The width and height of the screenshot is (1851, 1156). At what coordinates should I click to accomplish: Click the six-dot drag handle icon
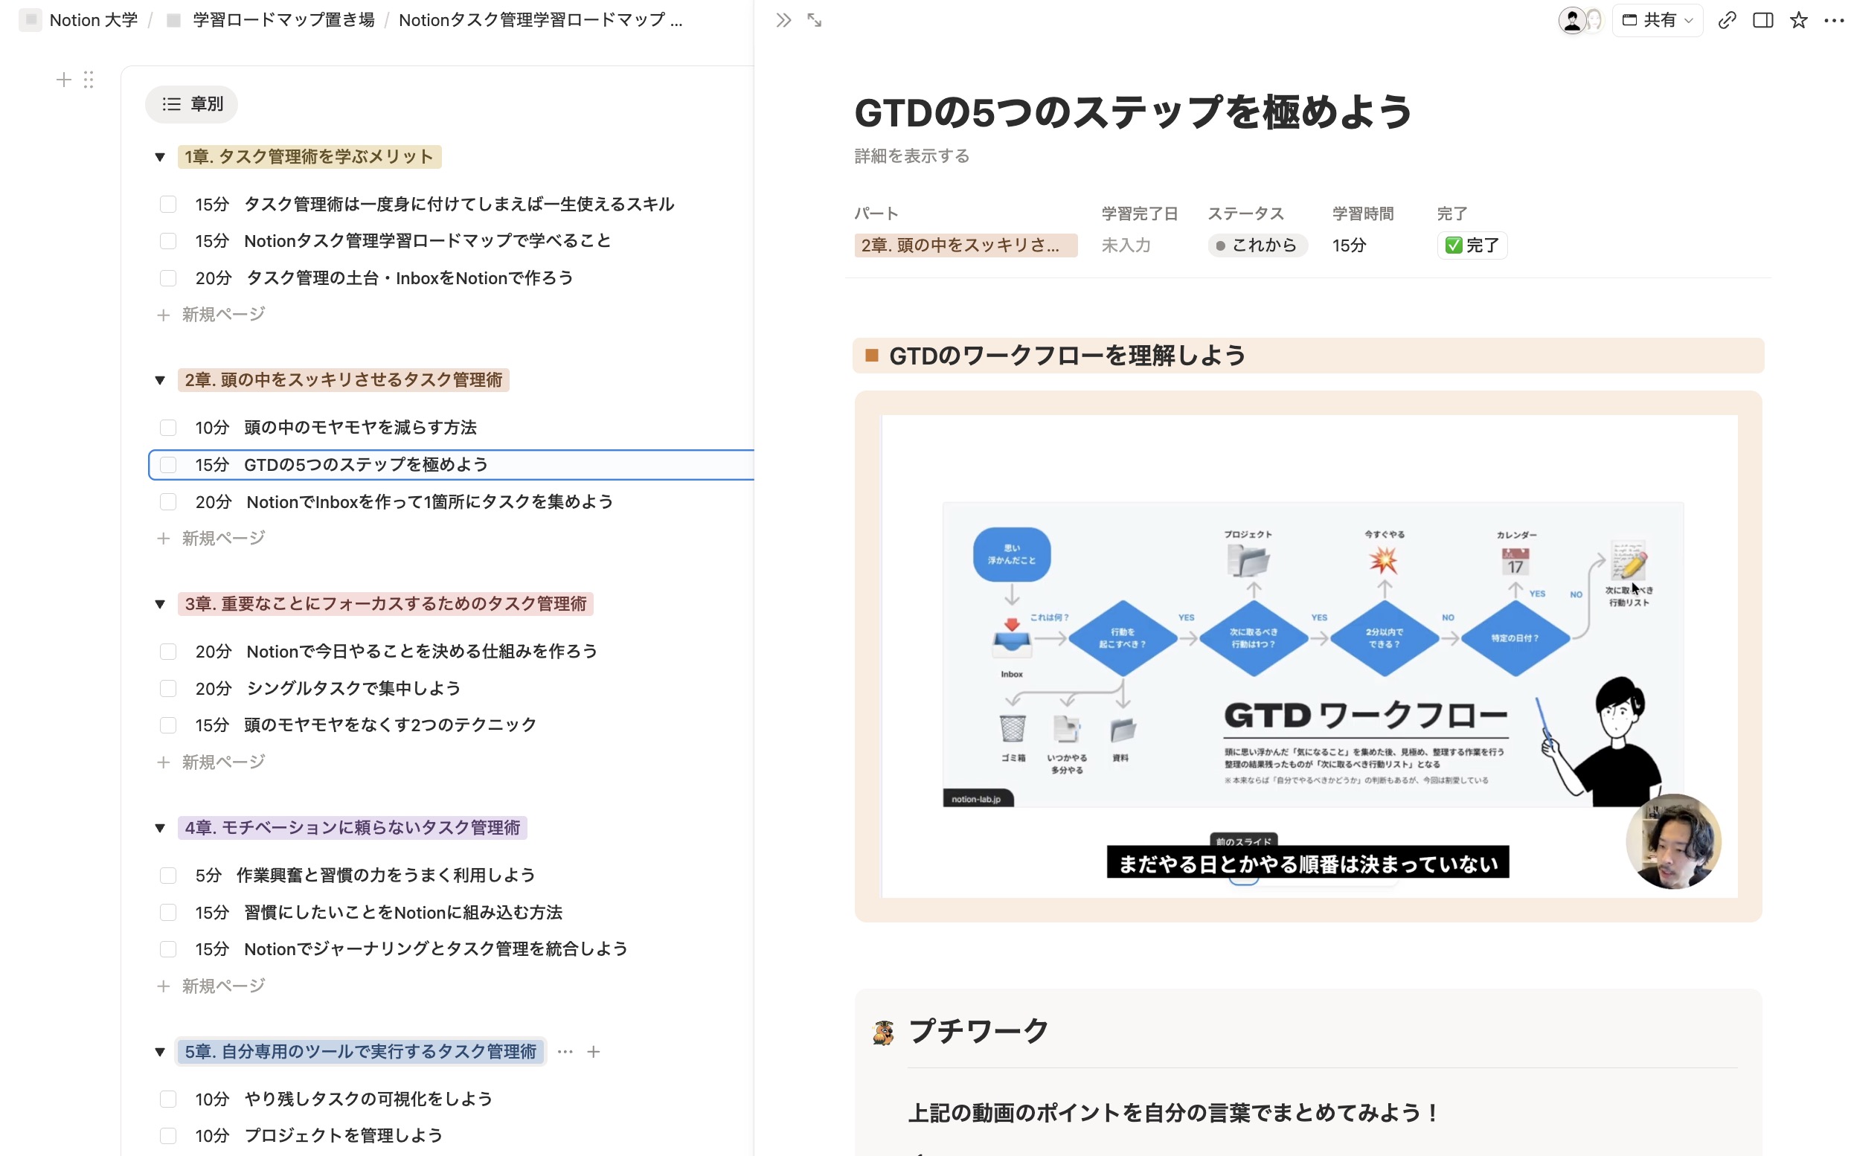89,80
